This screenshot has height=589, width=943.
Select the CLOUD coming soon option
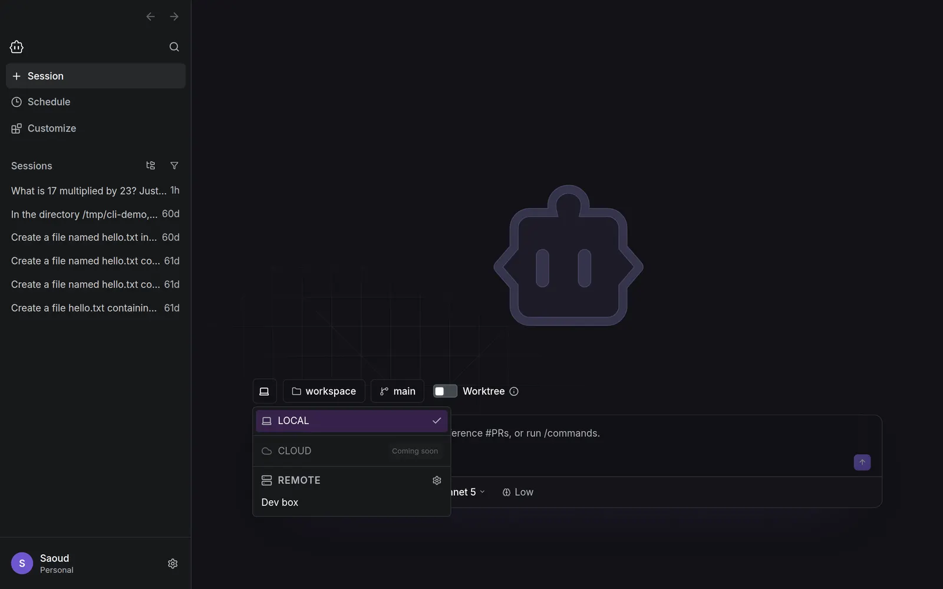[352, 451]
